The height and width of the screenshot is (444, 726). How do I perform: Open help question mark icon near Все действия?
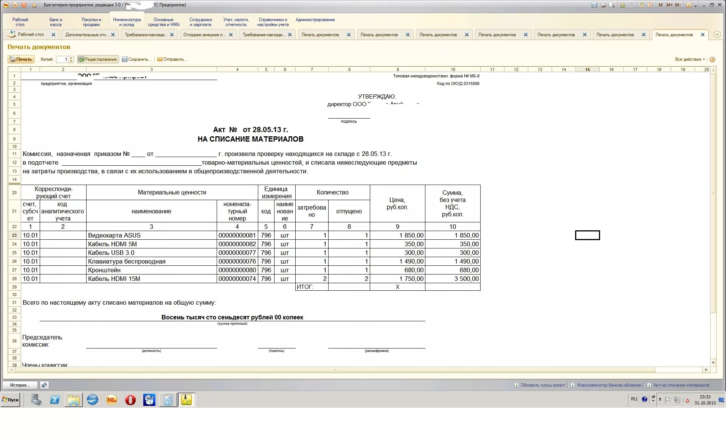coord(712,59)
